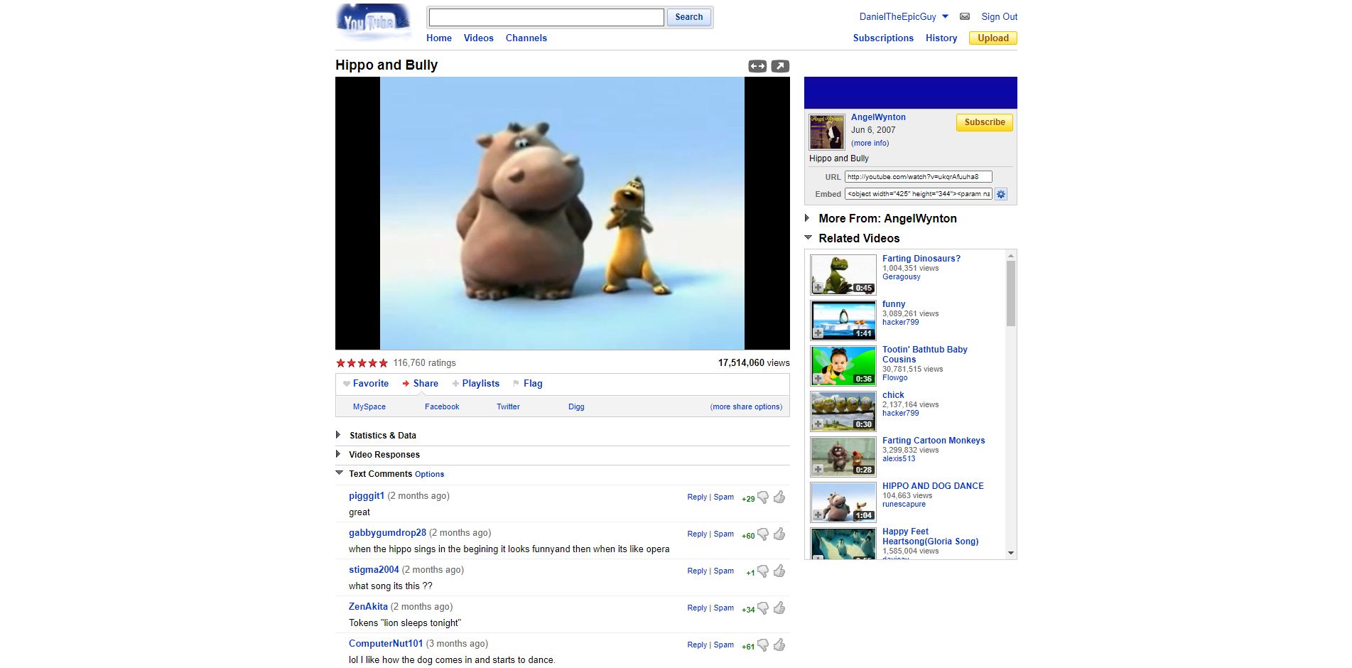Open embed customization gear icon
The height and width of the screenshot is (668, 1352).
(x=1001, y=194)
